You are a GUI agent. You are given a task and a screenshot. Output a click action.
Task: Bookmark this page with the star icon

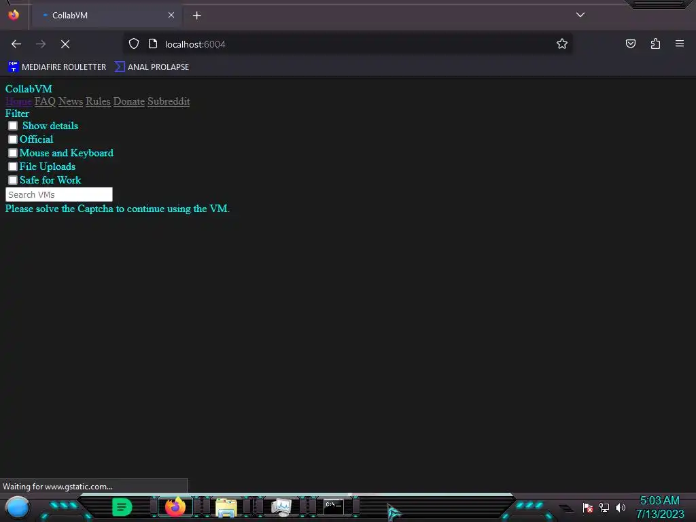coord(562,43)
